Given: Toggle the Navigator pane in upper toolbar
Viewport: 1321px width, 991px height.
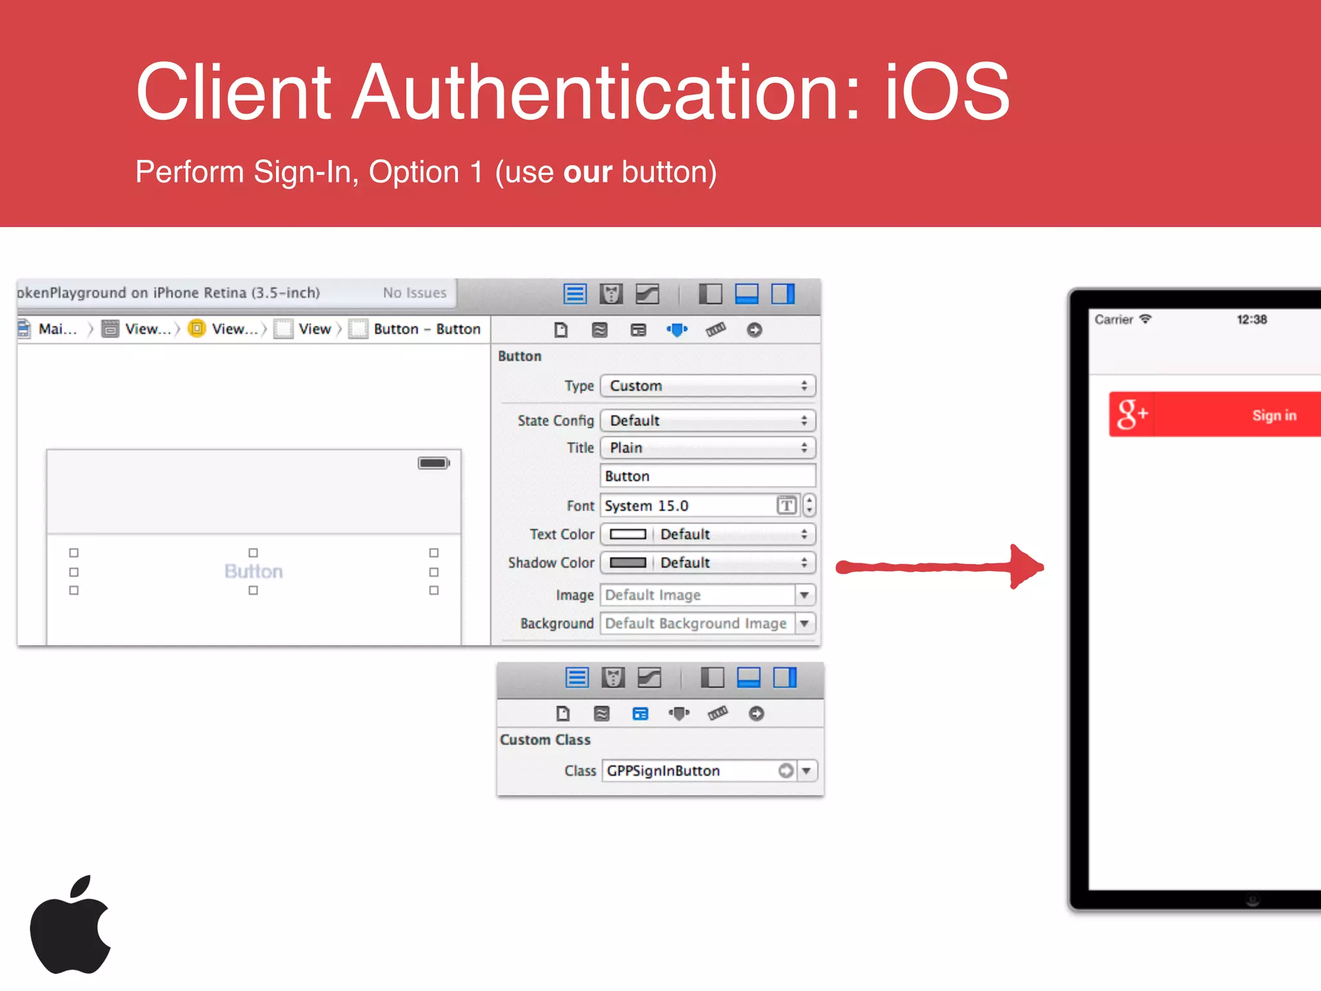Looking at the screenshot, I should pos(710,294).
